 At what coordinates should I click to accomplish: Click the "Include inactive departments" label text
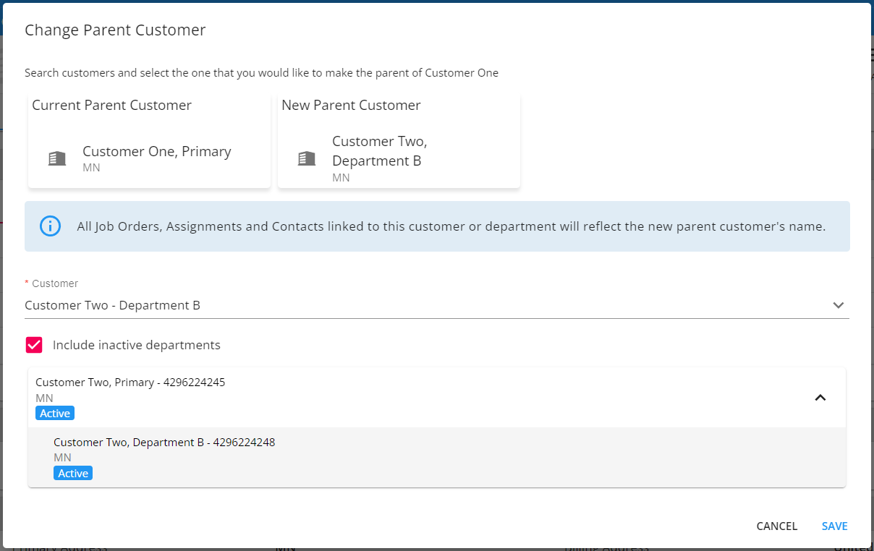pos(136,345)
